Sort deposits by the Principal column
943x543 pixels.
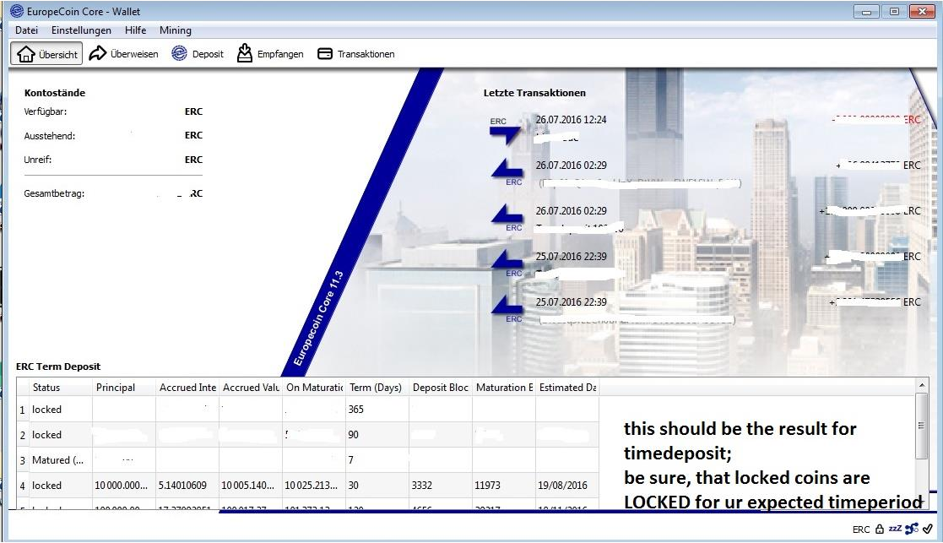click(x=124, y=388)
